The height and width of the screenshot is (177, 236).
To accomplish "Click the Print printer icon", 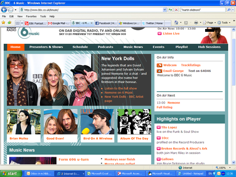I will point(196,23).
